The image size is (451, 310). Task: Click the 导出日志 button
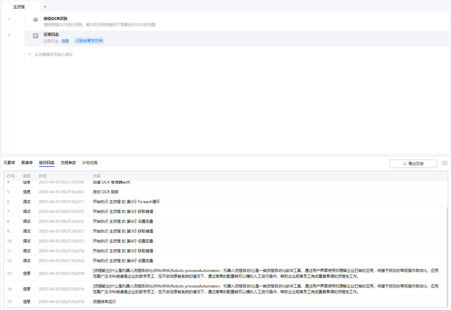tap(413, 163)
